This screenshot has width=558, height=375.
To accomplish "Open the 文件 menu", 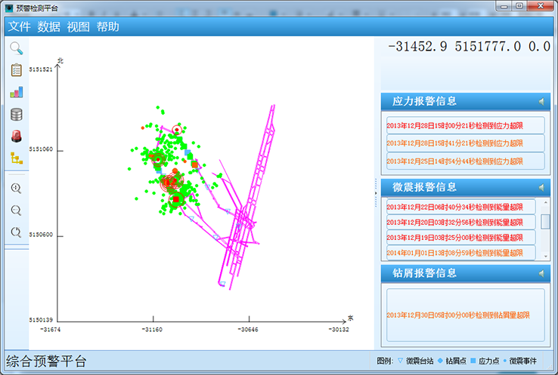I will [x=20, y=27].
